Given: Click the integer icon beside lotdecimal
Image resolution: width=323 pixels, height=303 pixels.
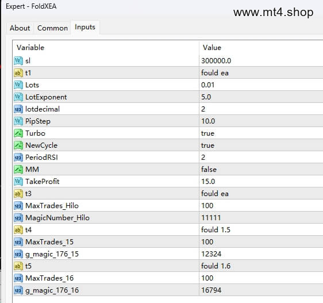Looking at the screenshot, I should 18,109.
